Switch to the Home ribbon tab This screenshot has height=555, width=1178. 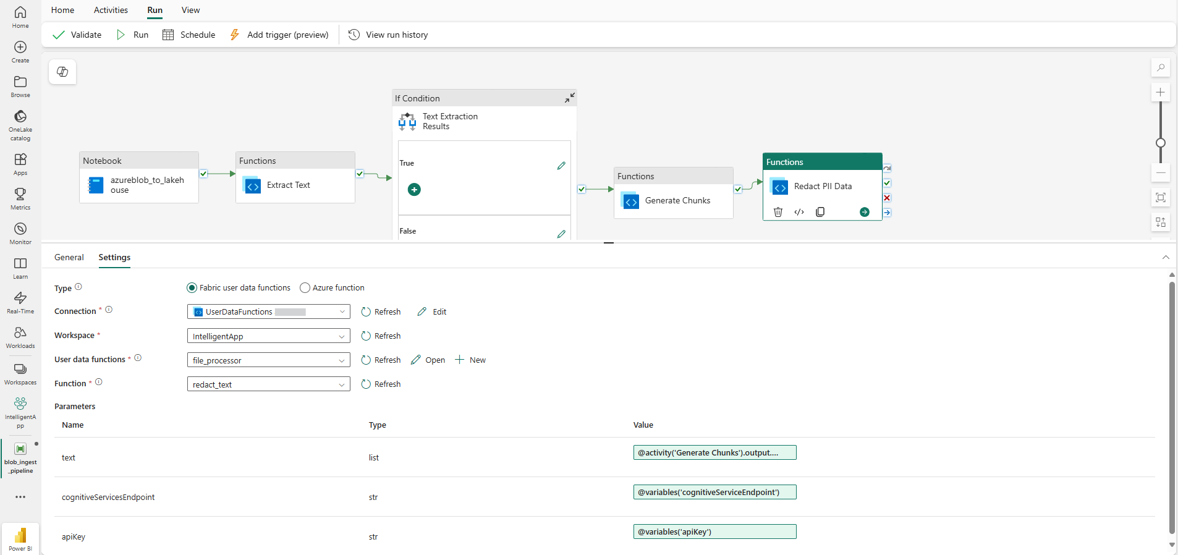point(62,10)
